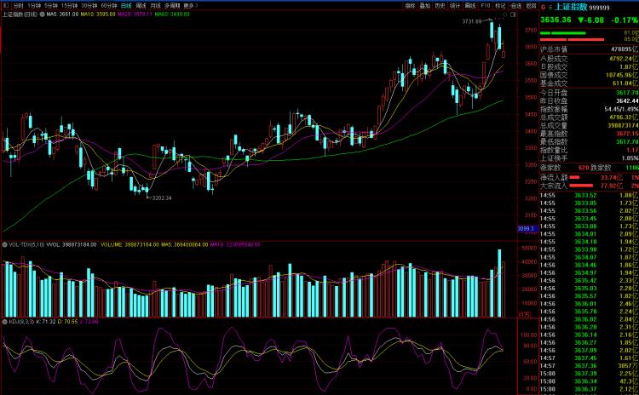This screenshot has width=639, height=395.
Task: Select the 5分钟 period tab
Action: tap(51, 6)
